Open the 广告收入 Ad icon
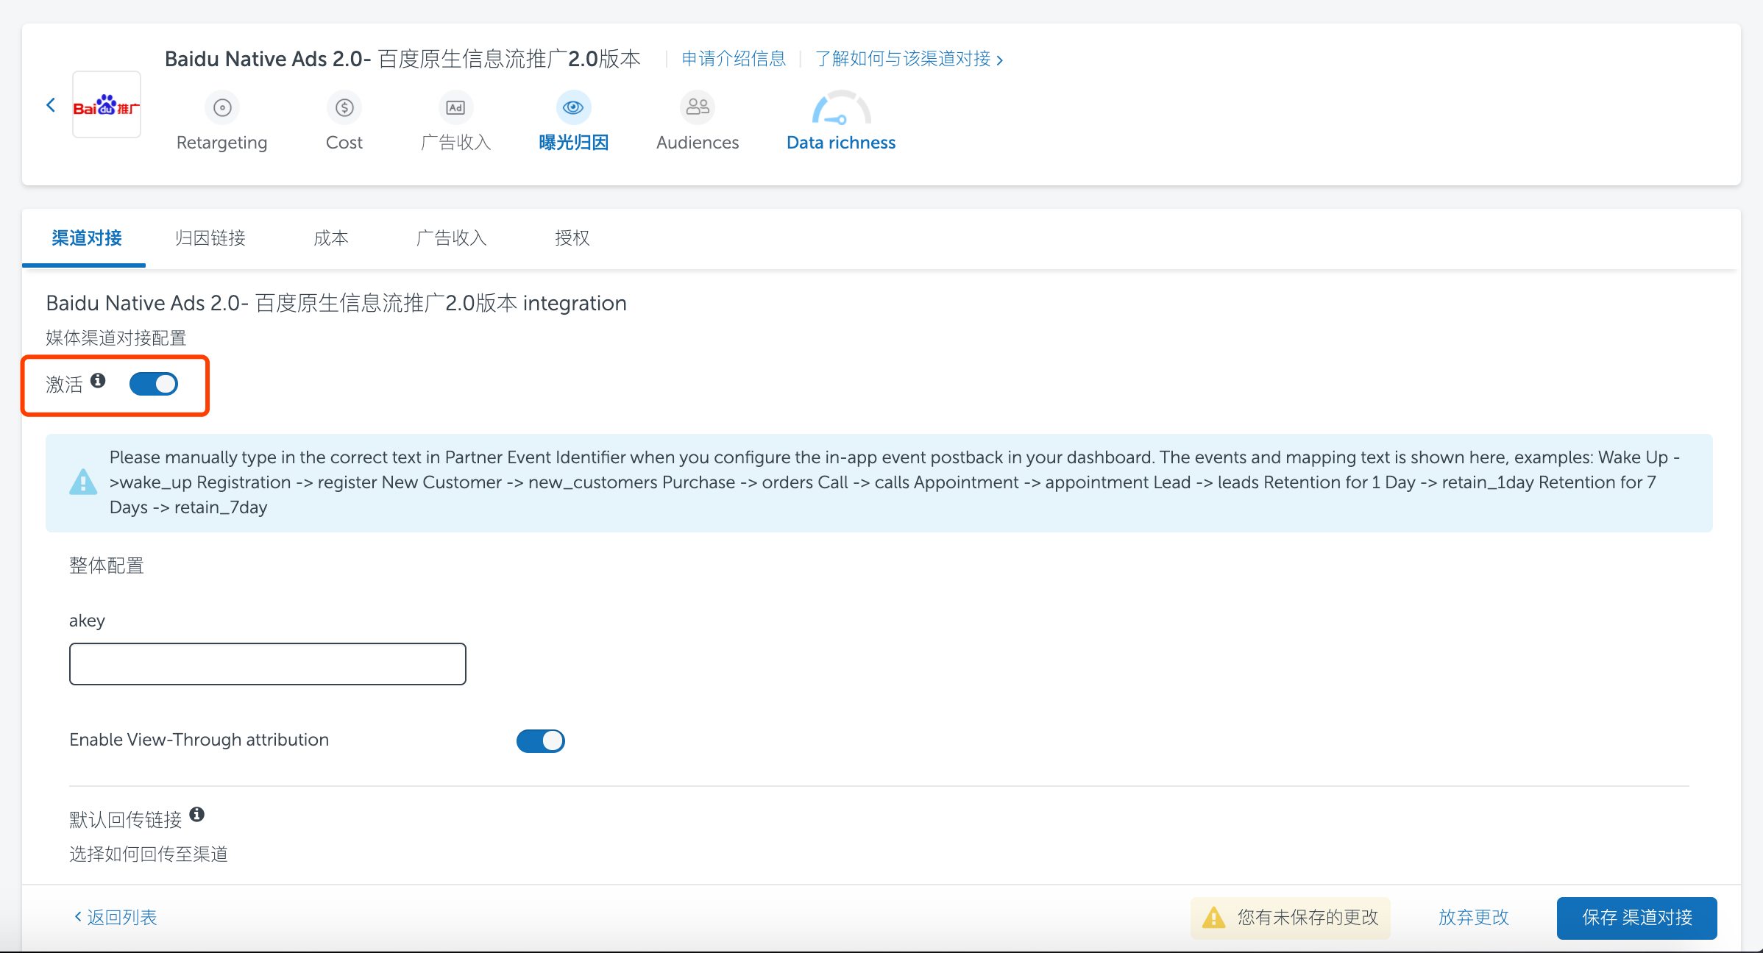Screen dimensions: 1763x953 [455, 108]
